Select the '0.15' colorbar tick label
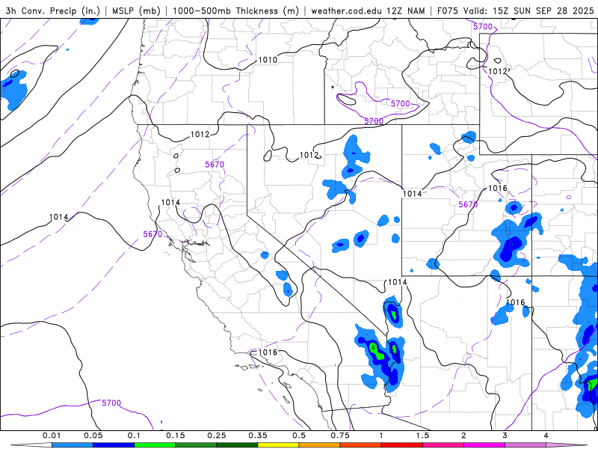The height and width of the screenshot is (449, 598). (x=176, y=436)
